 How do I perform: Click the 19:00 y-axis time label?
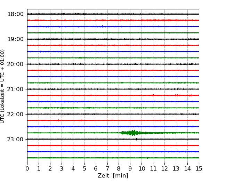point(15,39)
